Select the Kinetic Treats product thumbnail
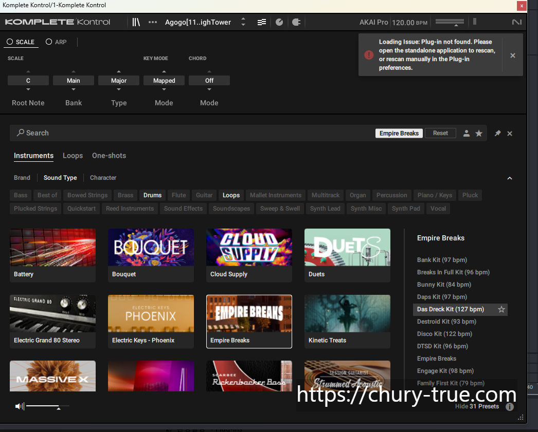 [347, 322]
